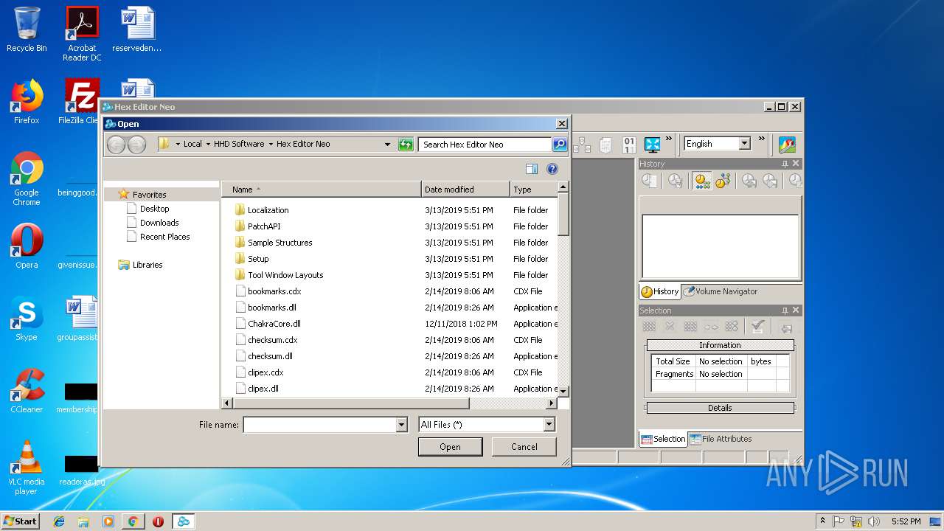This screenshot has width=944, height=531.
Task: Show hidden icons in system tray
Action: click(822, 521)
